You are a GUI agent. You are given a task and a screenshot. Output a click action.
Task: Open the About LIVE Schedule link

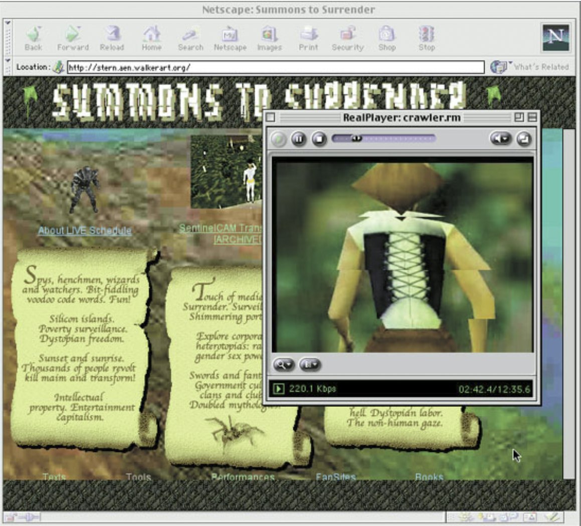click(x=85, y=230)
